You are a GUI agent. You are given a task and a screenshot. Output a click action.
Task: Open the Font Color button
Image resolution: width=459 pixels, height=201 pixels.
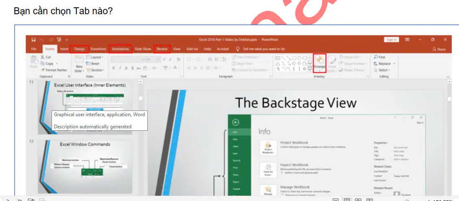pyautogui.click(x=176, y=68)
